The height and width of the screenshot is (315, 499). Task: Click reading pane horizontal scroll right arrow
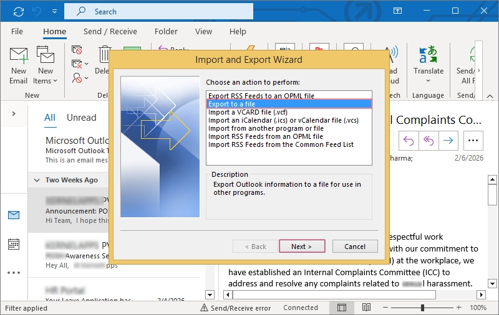click(x=481, y=294)
